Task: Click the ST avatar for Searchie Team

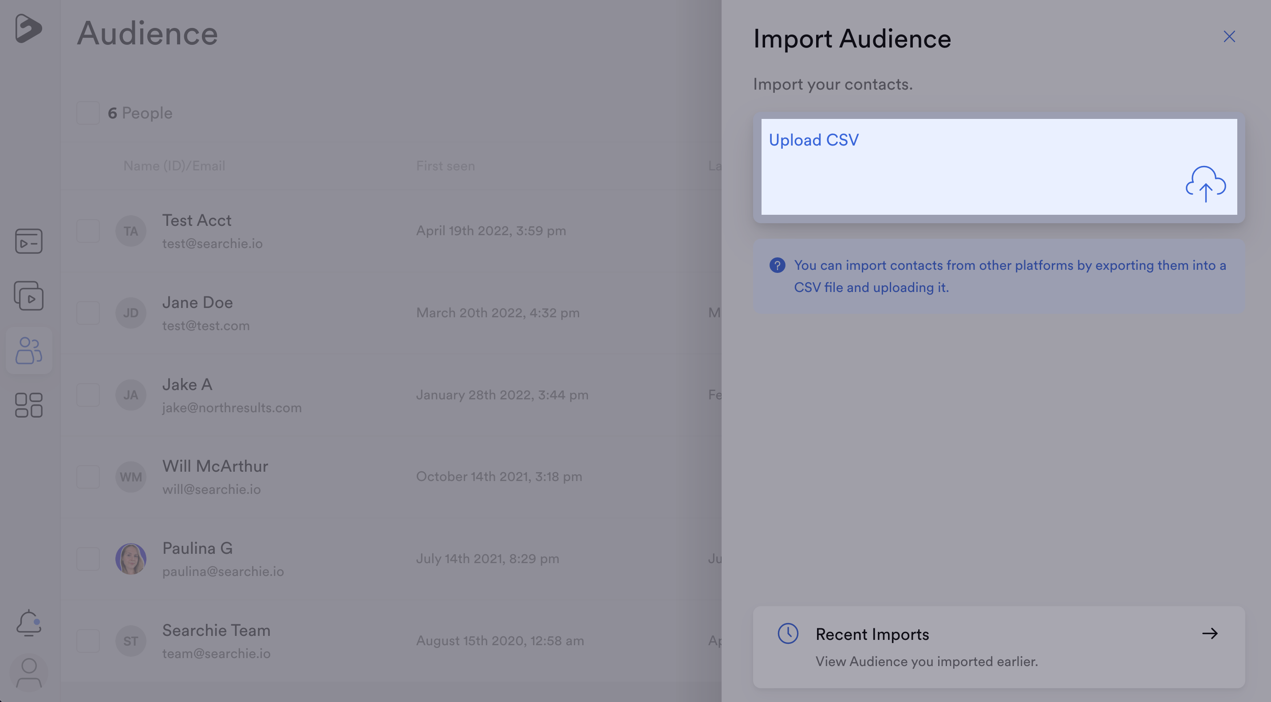Action: pos(131,641)
